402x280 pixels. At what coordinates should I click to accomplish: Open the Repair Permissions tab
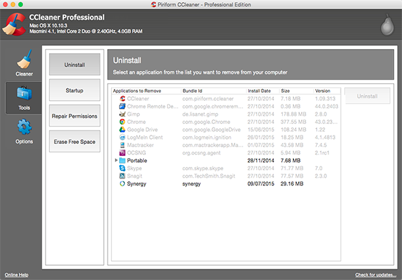pos(74,116)
